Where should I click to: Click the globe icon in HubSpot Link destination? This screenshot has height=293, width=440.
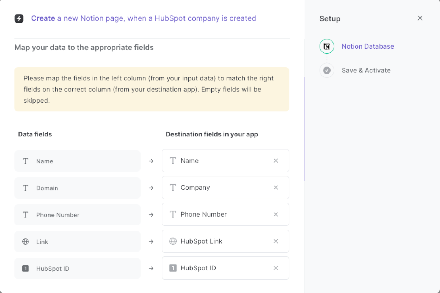tap(173, 241)
